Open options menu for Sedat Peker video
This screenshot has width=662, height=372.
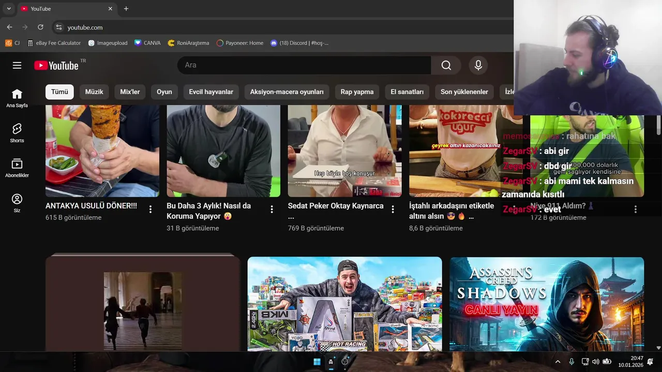[393, 209]
